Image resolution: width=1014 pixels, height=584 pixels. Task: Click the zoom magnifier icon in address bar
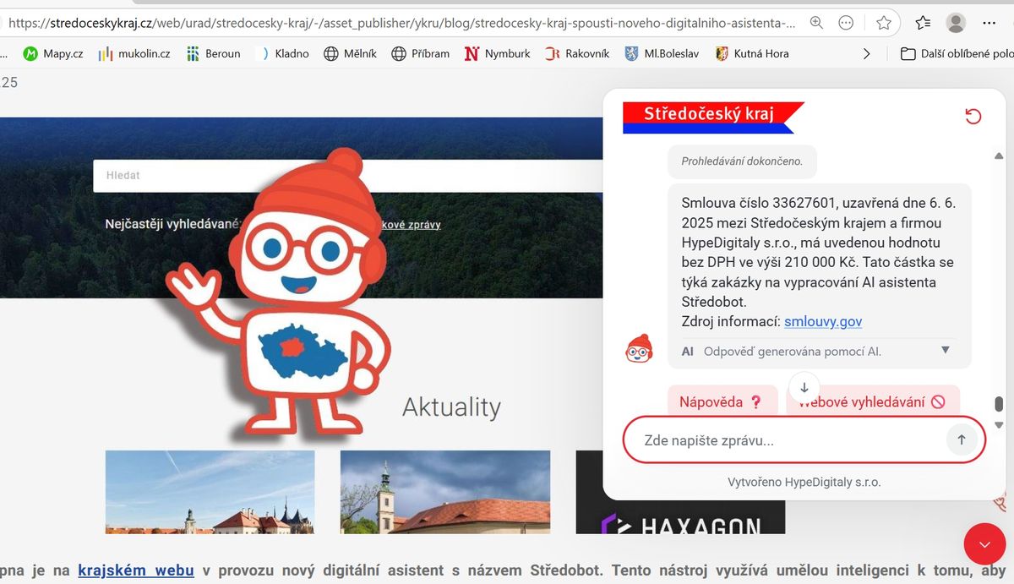[816, 23]
